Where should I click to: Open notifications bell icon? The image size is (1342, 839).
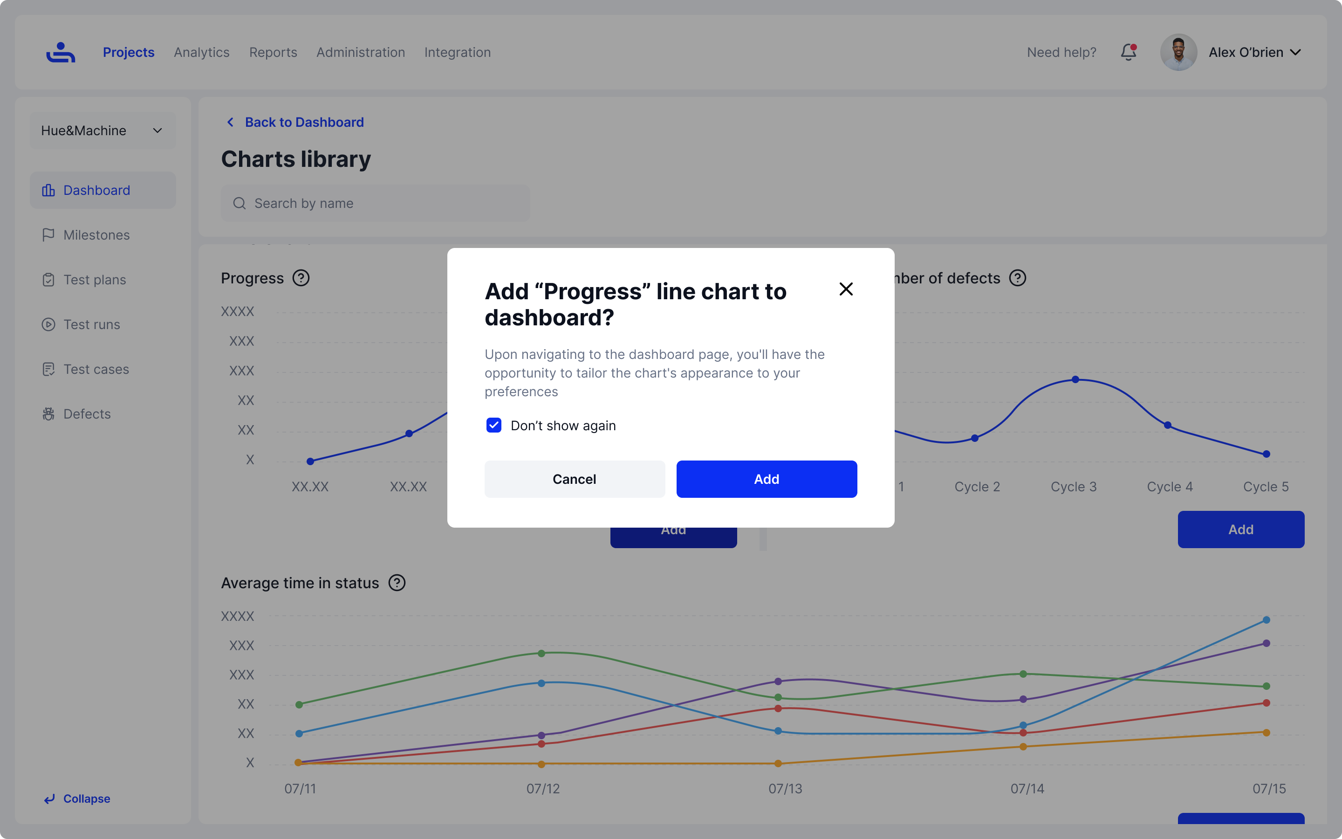click(x=1129, y=52)
